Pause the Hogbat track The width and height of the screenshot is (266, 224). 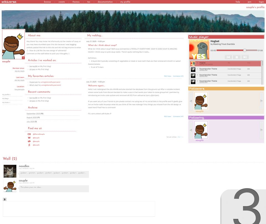237,57
